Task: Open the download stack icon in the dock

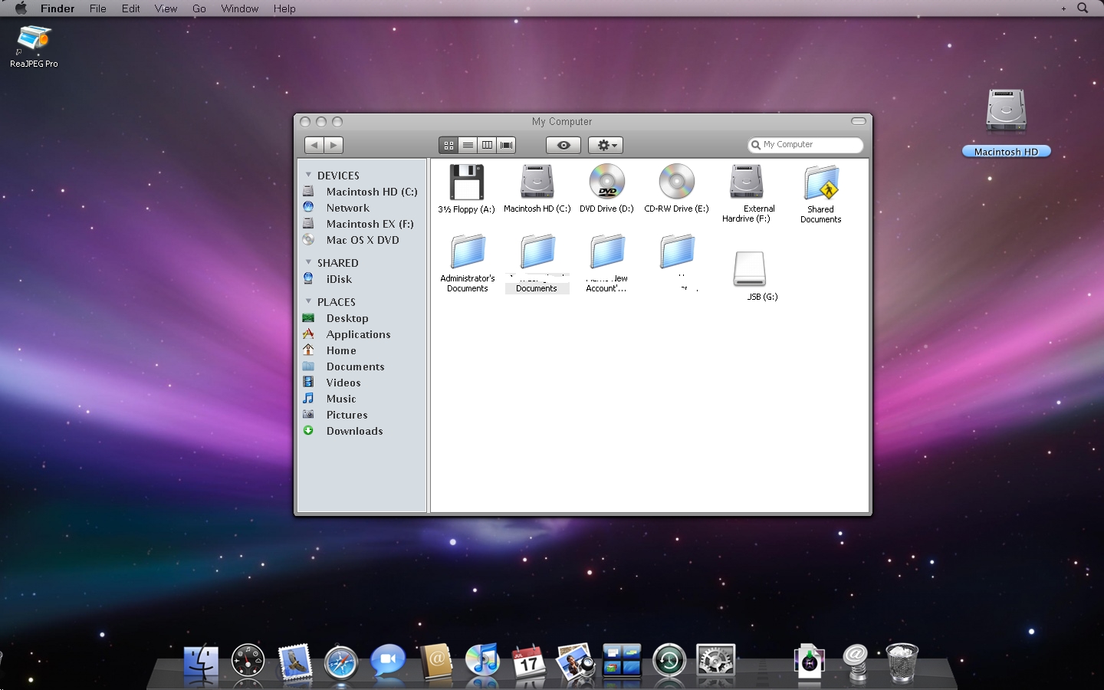Action: pos(809,662)
